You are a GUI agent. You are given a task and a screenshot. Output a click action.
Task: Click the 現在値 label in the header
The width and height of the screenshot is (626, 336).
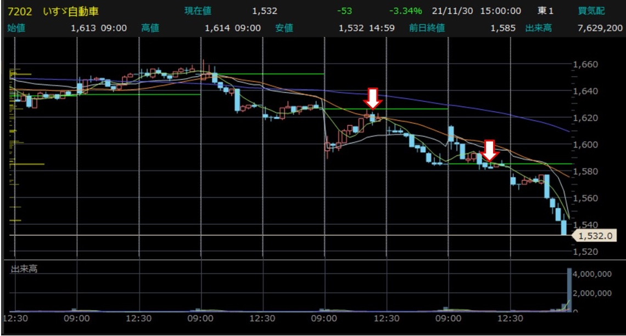click(x=198, y=11)
